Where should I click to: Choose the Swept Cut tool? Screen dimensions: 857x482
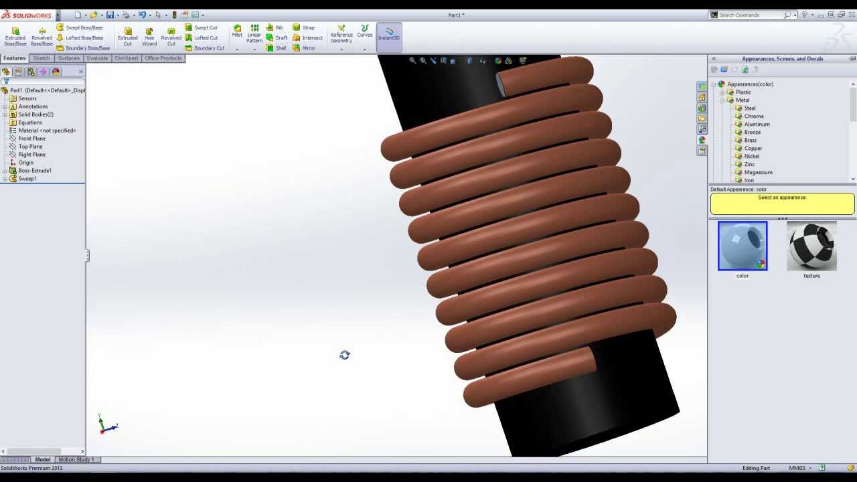pyautogui.click(x=201, y=27)
